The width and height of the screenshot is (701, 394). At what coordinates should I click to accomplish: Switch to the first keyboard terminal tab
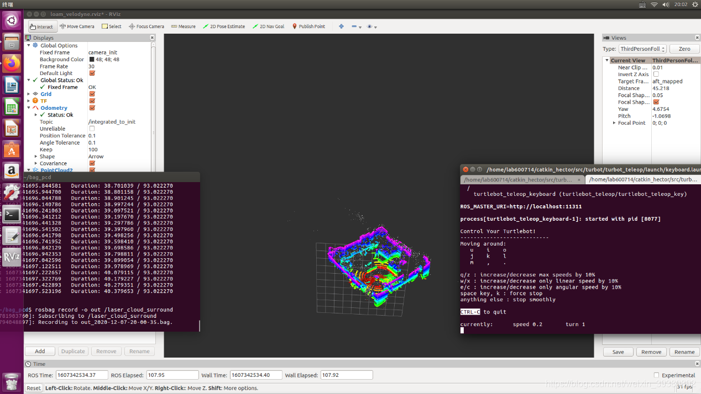point(522,180)
